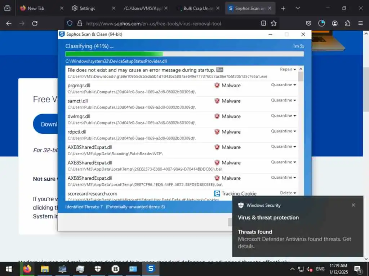The image size is (369, 276).
Task: Open Firefox recent browsing view icon
Action: tap(7, 8)
